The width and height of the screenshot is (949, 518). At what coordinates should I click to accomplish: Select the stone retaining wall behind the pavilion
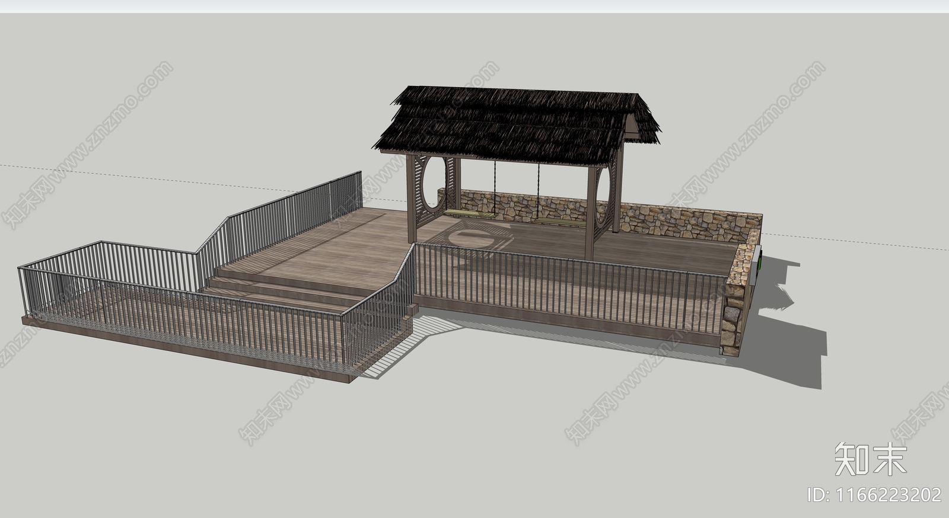click(x=599, y=216)
